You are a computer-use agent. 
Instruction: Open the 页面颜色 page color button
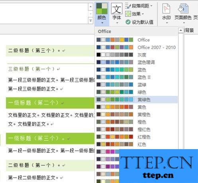click(183, 13)
